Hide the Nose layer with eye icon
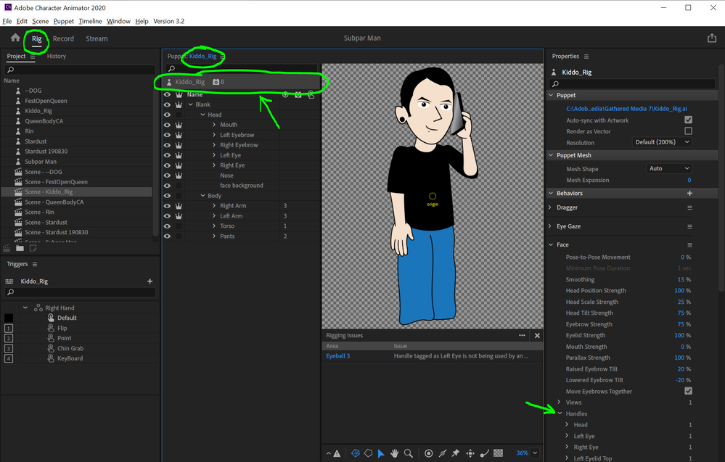The image size is (725, 462). tap(168, 176)
